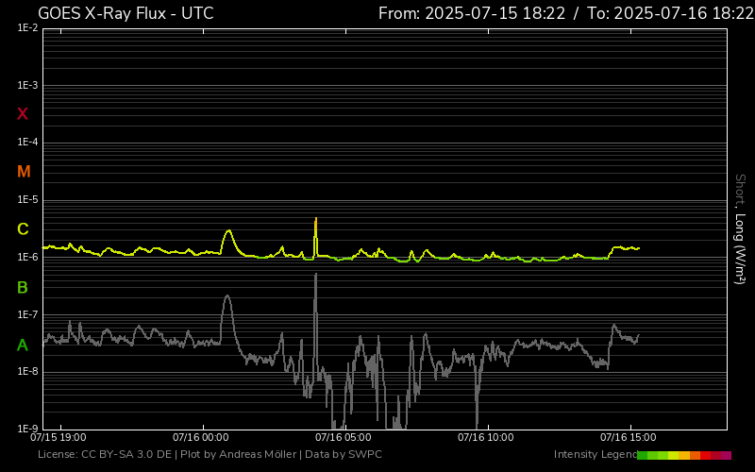Click the 07/15 19:00 time axis label
This screenshot has height=472, width=755.
pyautogui.click(x=59, y=438)
